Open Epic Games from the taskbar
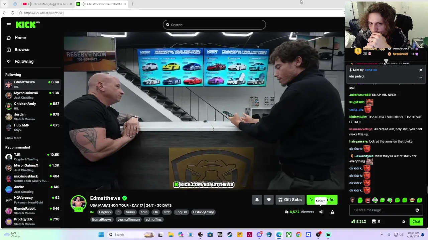428x240 pixels. (220, 235)
